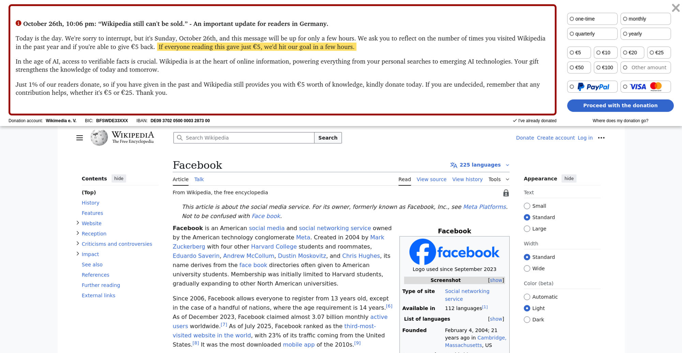Click the Wikipedia globe logo
Image resolution: width=682 pixels, height=353 pixels.
click(99, 138)
